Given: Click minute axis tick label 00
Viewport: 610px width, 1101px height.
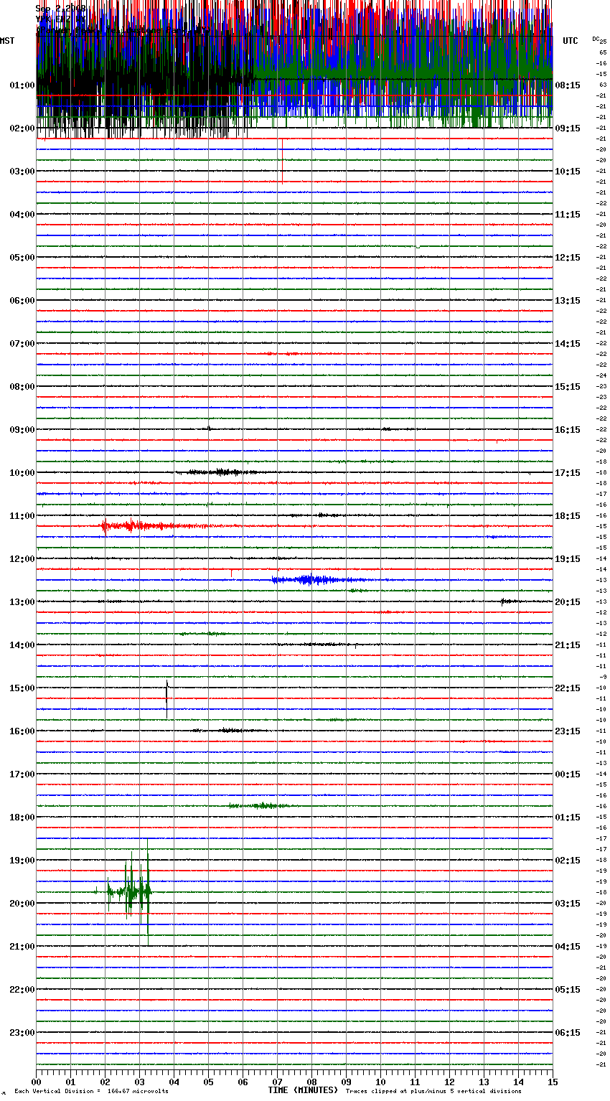Looking at the screenshot, I should [x=37, y=1082].
